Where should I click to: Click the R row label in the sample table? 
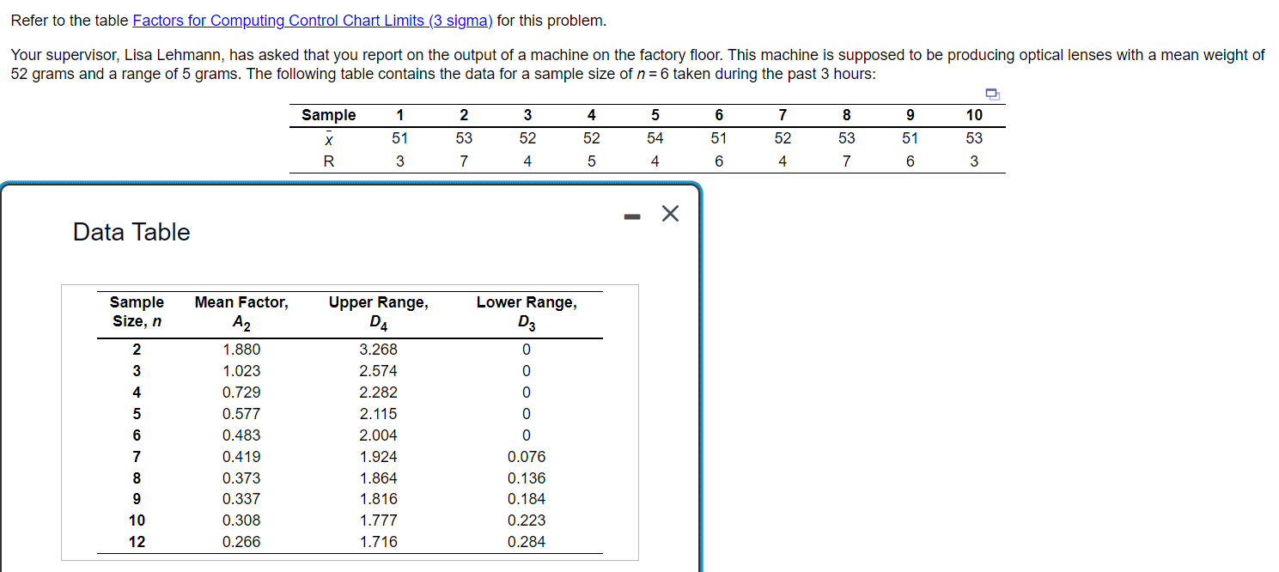point(329,161)
